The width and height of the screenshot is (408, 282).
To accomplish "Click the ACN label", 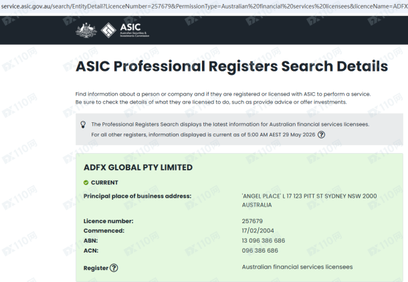I will point(91,251).
